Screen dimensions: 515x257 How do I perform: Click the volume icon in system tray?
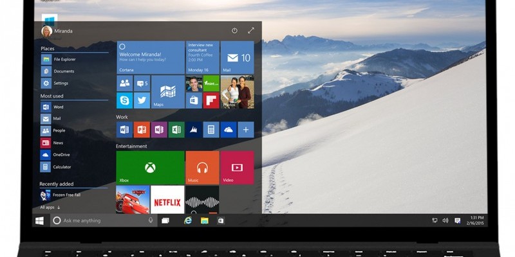(x=445, y=220)
